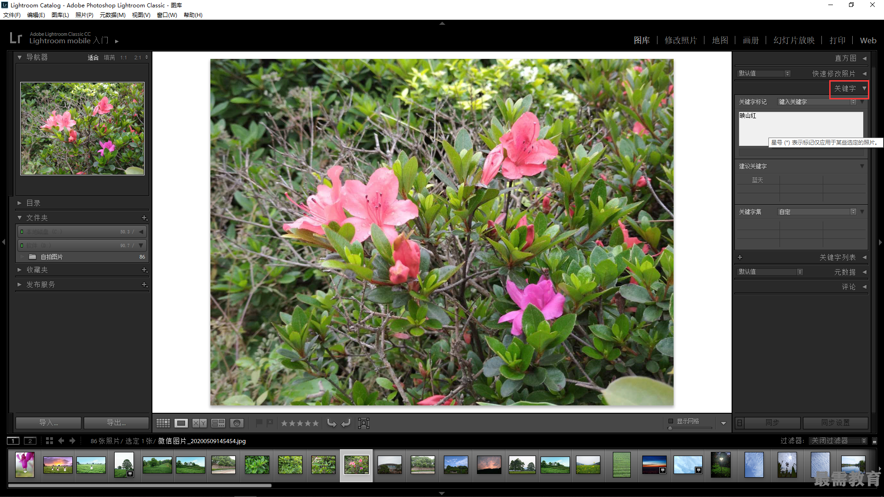Open toolbar content dropdown arrow
Screen dimensions: 884x497
[x=723, y=423]
